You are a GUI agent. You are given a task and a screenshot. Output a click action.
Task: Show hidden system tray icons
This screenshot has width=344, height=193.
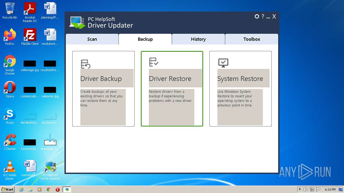300,190
